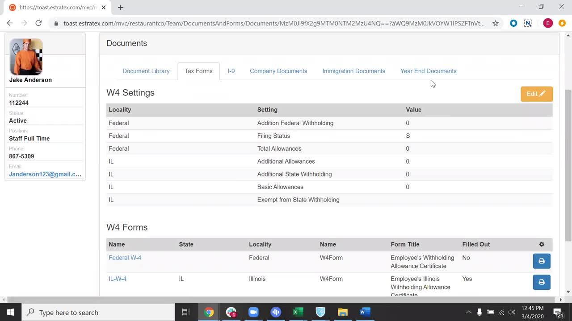Image resolution: width=572 pixels, height=321 pixels.
Task: Reload the page in the browser
Action: tap(38, 23)
